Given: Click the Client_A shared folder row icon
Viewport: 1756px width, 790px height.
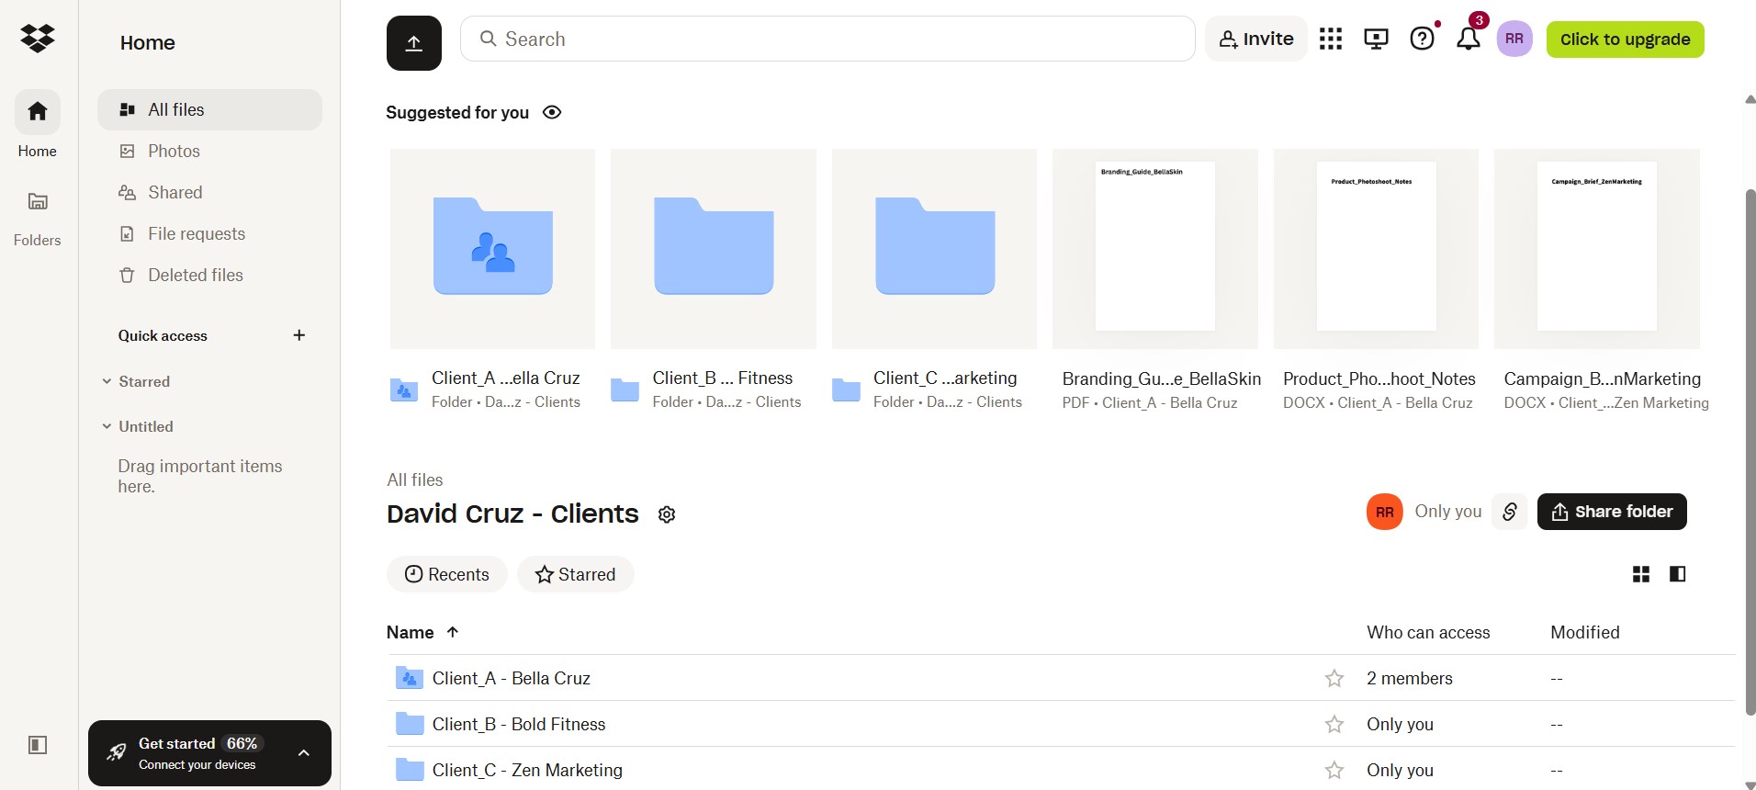Looking at the screenshot, I should point(409,678).
